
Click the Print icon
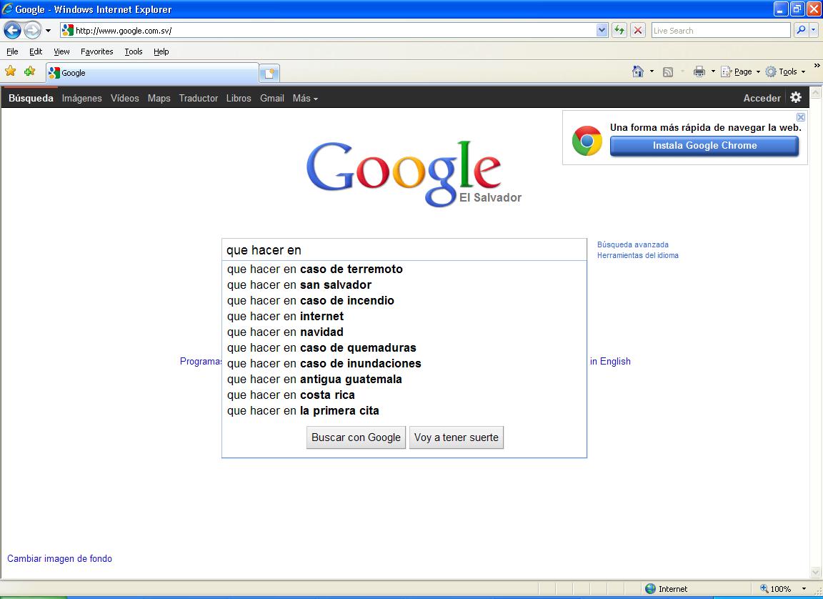[x=699, y=72]
